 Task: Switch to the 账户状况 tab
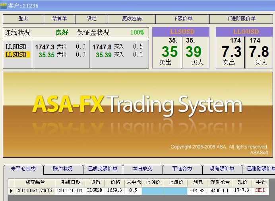(63, 169)
